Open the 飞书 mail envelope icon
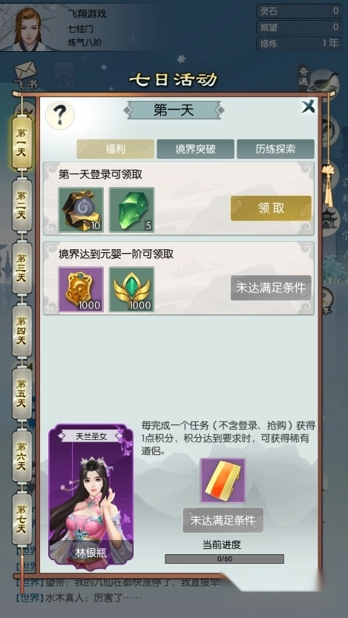Viewport: 348px width, 618px height. (26, 75)
